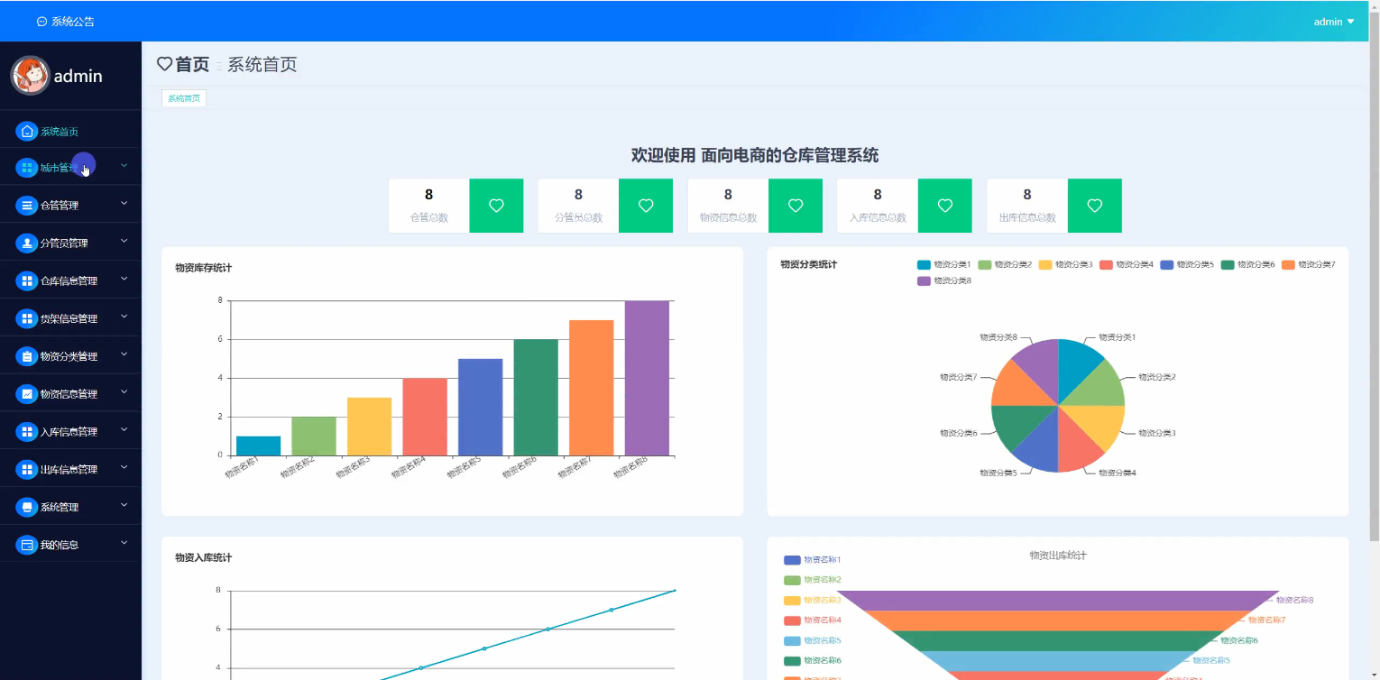Expand the 物资分类管理 menu chevron
Screen dimensions: 1380x680
124,354
